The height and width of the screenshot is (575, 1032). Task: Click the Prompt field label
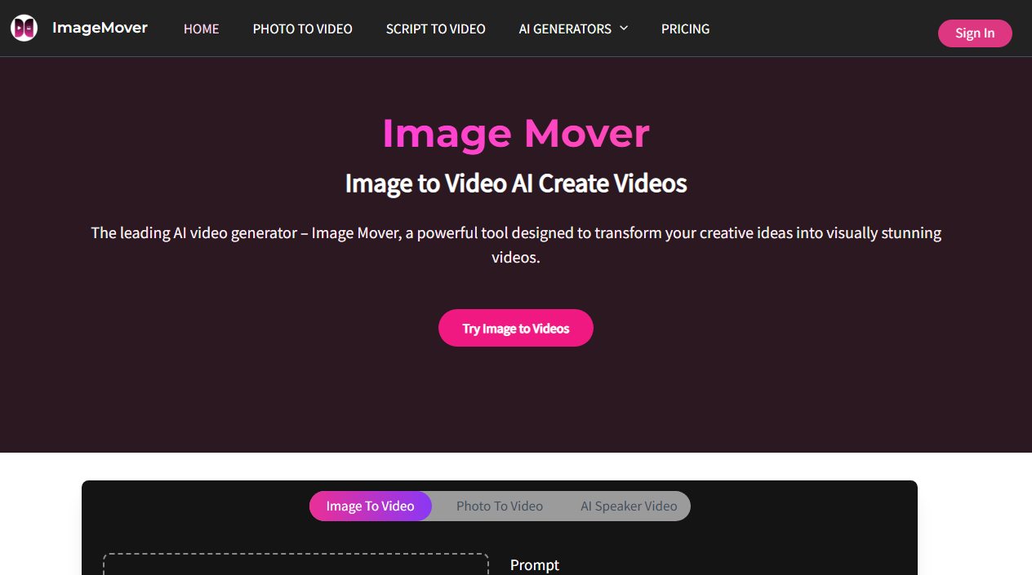(534, 564)
